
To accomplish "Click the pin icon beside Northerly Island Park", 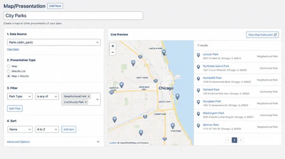I will 198,67.
